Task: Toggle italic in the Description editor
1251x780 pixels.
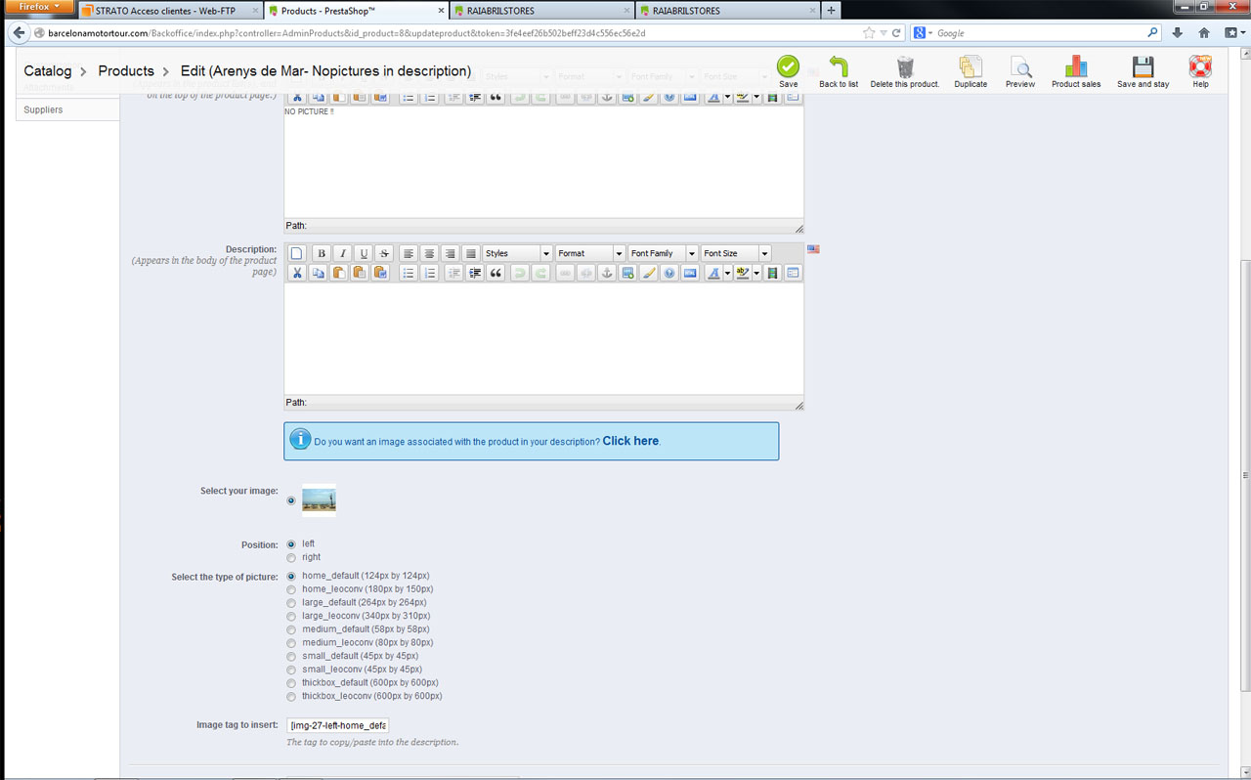Action: pos(342,253)
